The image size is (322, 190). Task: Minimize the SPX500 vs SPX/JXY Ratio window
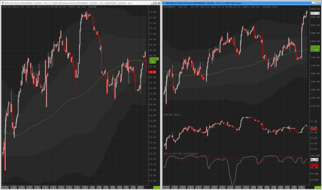[x=313, y=3]
